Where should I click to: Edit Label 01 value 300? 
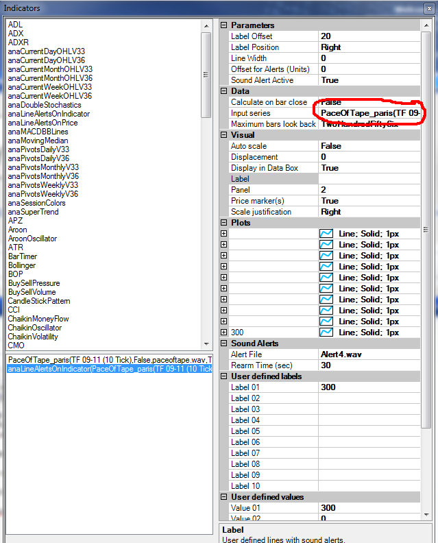pos(369,387)
